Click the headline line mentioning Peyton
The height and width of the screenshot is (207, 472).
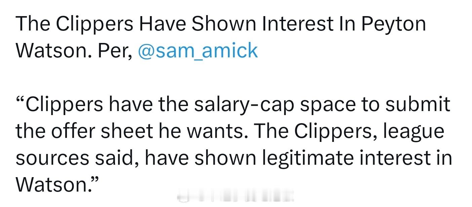[221, 24]
